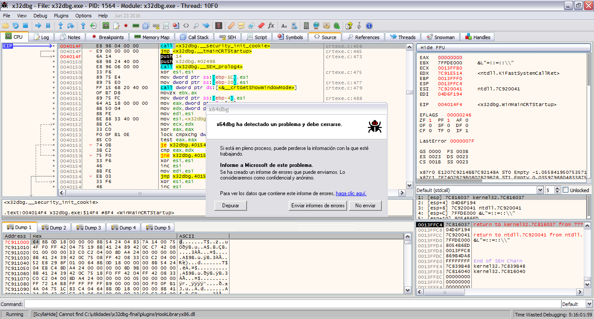Expand the Default dropdown beside the command bar
The height and width of the screenshot is (319, 594).
click(x=589, y=304)
